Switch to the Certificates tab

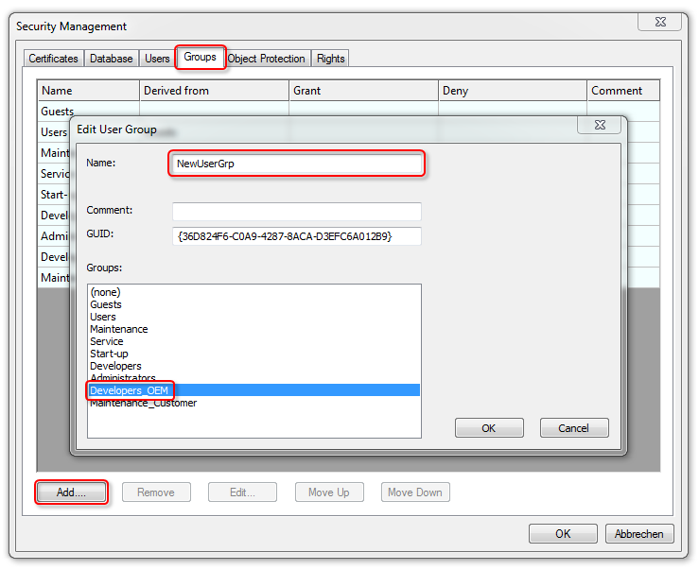(x=53, y=59)
